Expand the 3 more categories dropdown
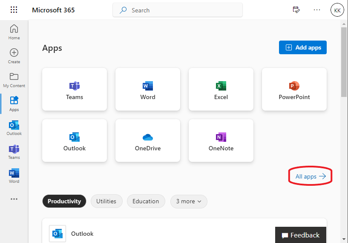The height and width of the screenshot is (243, 348). (x=189, y=202)
